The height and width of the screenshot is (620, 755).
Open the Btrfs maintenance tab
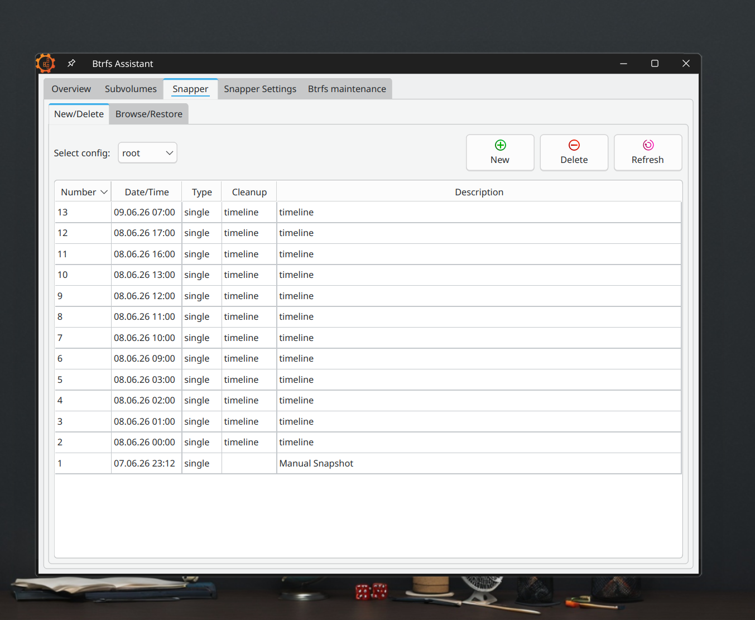click(347, 89)
